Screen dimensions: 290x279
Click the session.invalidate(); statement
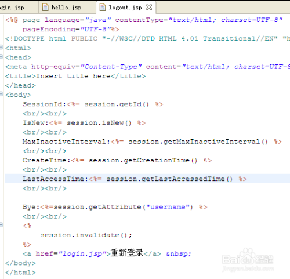pyautogui.click(x=86, y=235)
